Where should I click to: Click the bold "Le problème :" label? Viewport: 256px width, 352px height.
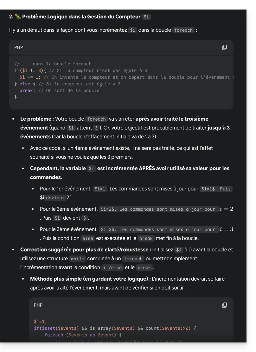click(37, 119)
